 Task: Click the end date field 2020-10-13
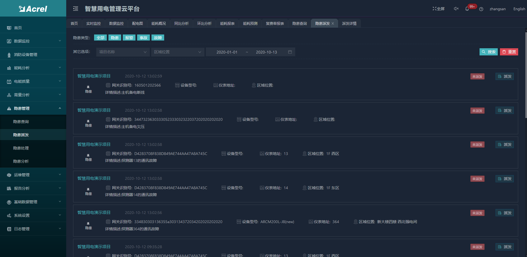[266, 52]
